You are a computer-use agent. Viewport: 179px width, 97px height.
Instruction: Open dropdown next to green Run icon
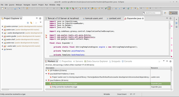click(x=70, y=8)
